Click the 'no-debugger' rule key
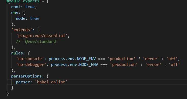This screenshot has width=187, height=99. 31,65
